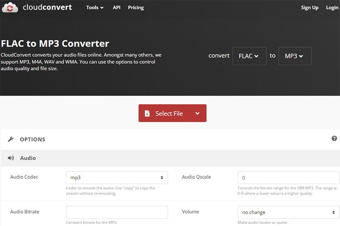
Task: Click the Volume label
Action: 190,212
